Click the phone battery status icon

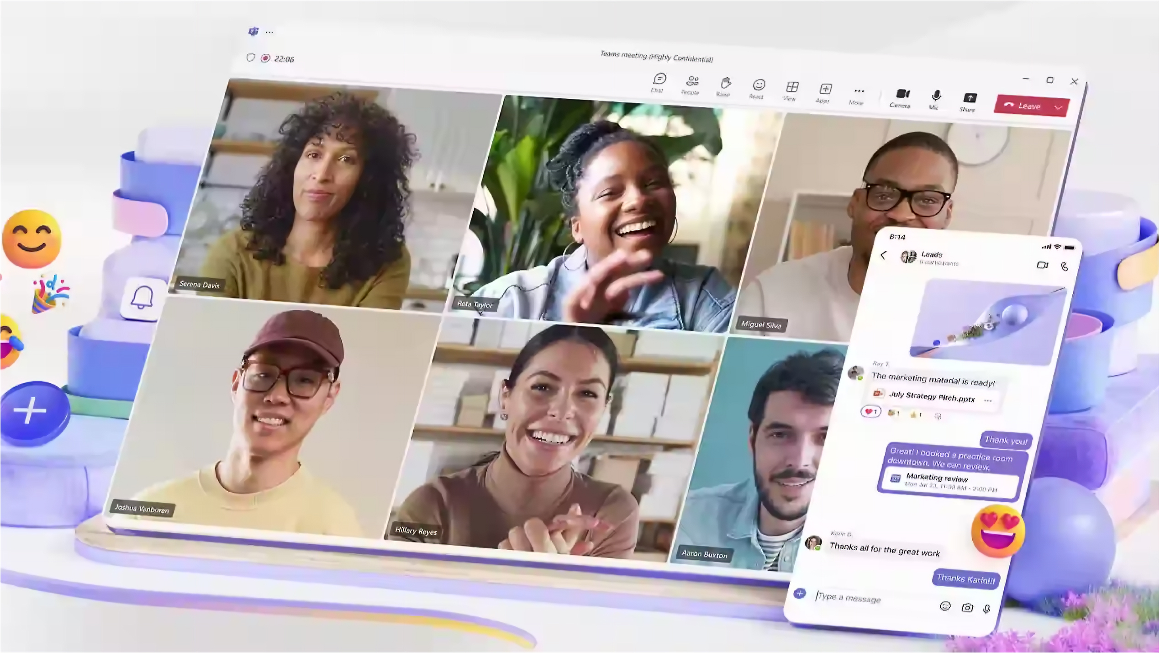1070,248
